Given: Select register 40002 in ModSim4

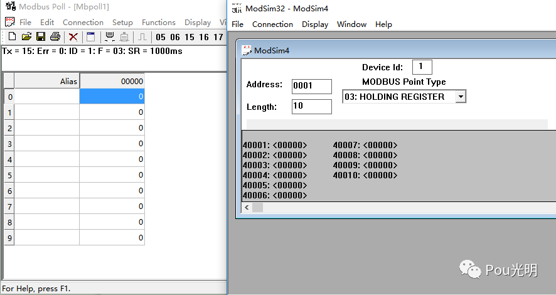Looking at the screenshot, I should 275,155.
